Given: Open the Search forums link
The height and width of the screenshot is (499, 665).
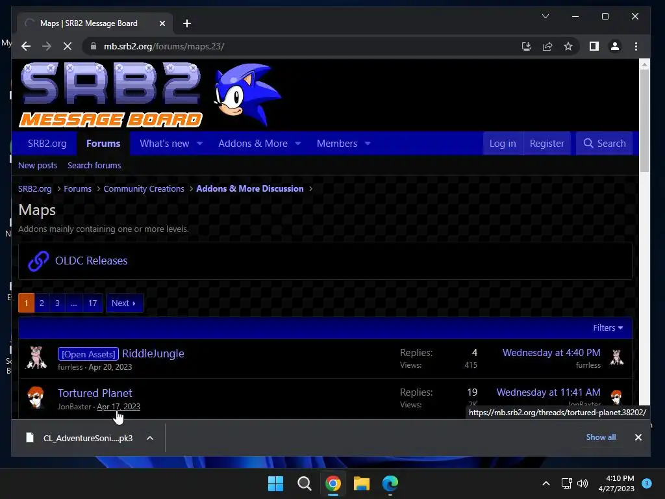Looking at the screenshot, I should click(94, 166).
